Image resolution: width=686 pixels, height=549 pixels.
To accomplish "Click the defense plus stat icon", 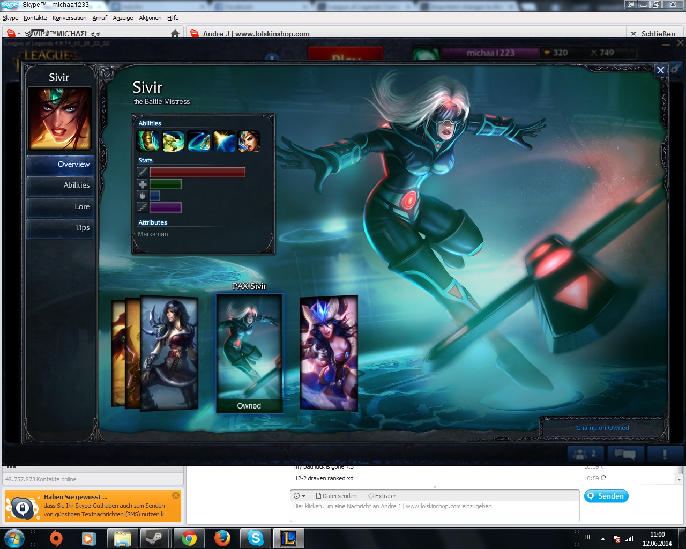I will click(143, 184).
